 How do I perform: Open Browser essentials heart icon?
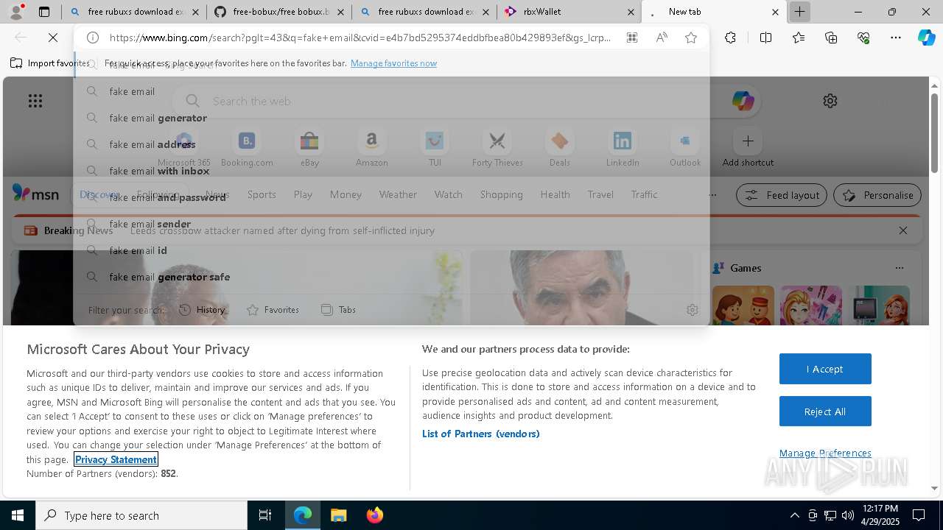[x=863, y=38]
